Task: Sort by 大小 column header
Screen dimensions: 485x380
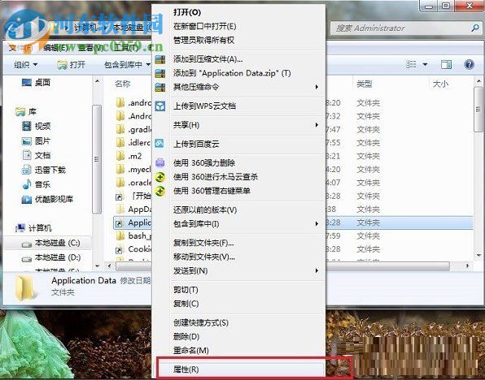Action: coord(440,84)
